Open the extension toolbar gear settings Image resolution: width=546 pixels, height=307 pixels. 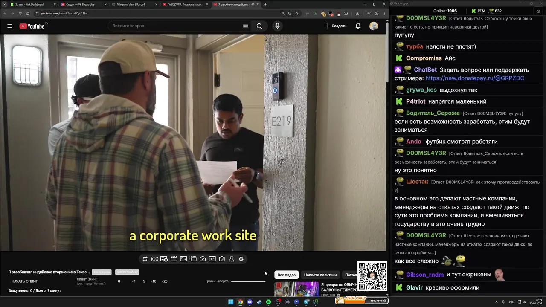(241, 259)
